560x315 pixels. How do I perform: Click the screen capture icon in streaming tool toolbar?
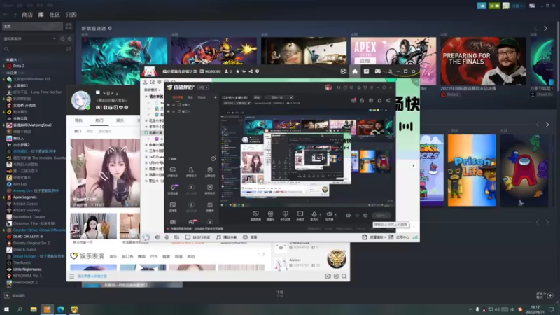click(255, 213)
